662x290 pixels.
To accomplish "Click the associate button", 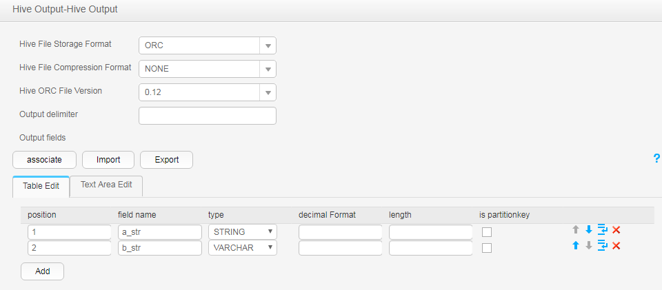I will [44, 160].
